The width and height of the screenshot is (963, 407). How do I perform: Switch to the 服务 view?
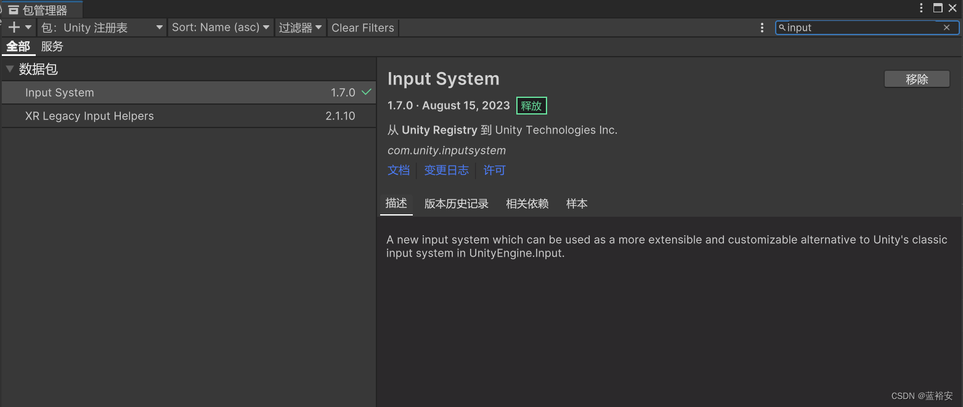point(52,46)
